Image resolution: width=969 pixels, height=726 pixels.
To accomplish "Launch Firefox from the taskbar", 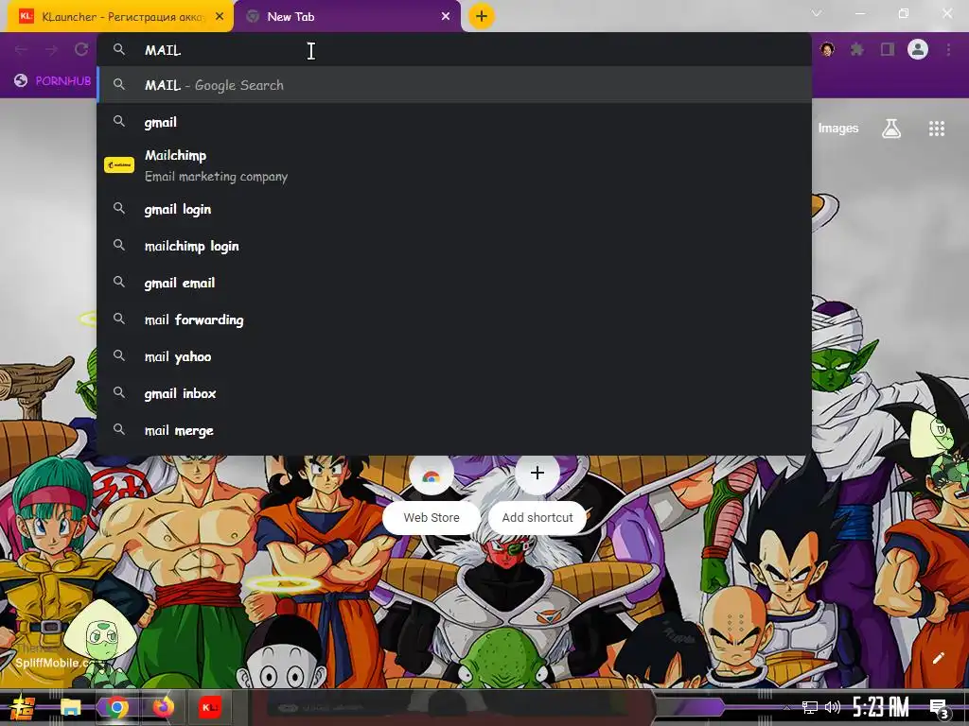I will 163,707.
